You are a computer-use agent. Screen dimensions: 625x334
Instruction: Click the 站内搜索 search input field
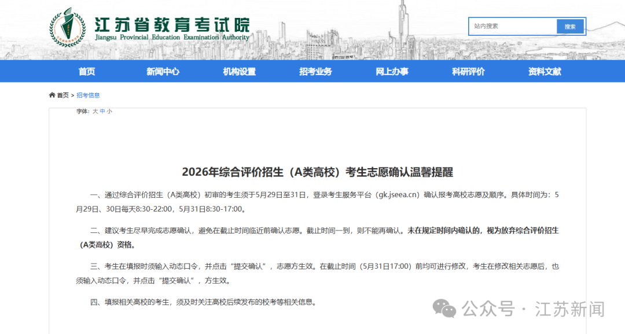(513, 26)
